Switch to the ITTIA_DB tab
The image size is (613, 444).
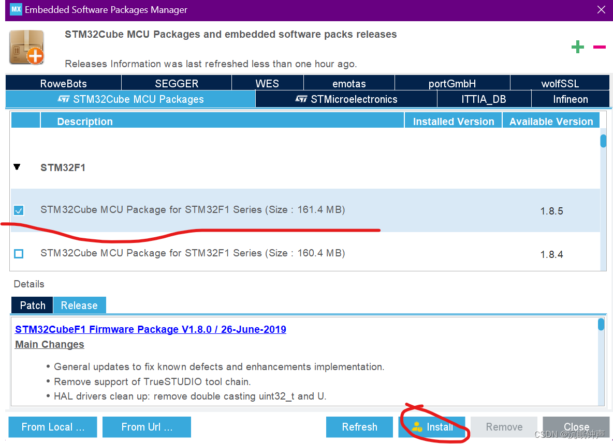coord(484,99)
